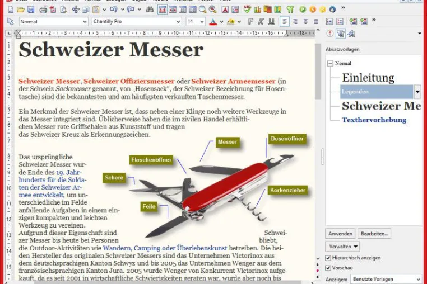
Task: Activate the magnifying glass zoom tool
Action: pos(202,10)
